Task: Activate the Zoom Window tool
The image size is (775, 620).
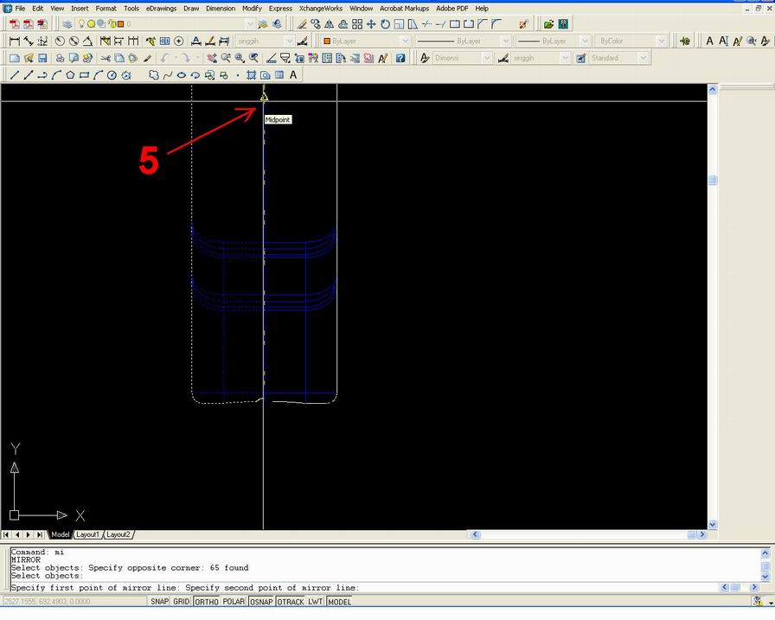Action: 238,58
